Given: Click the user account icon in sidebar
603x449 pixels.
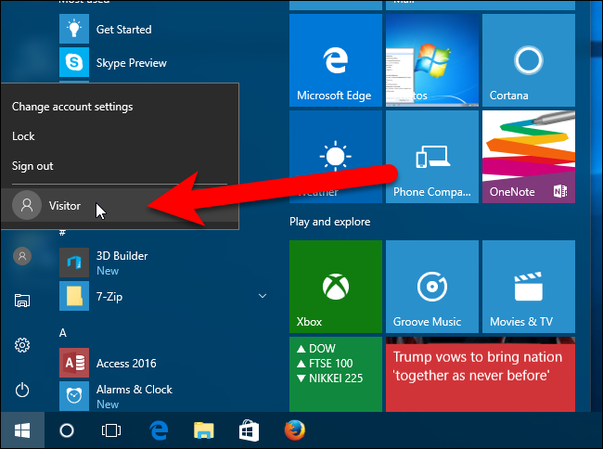Looking at the screenshot, I should tap(22, 256).
